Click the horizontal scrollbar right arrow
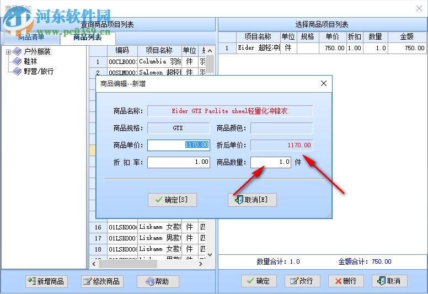This screenshot has width=428, height=294. point(201,264)
